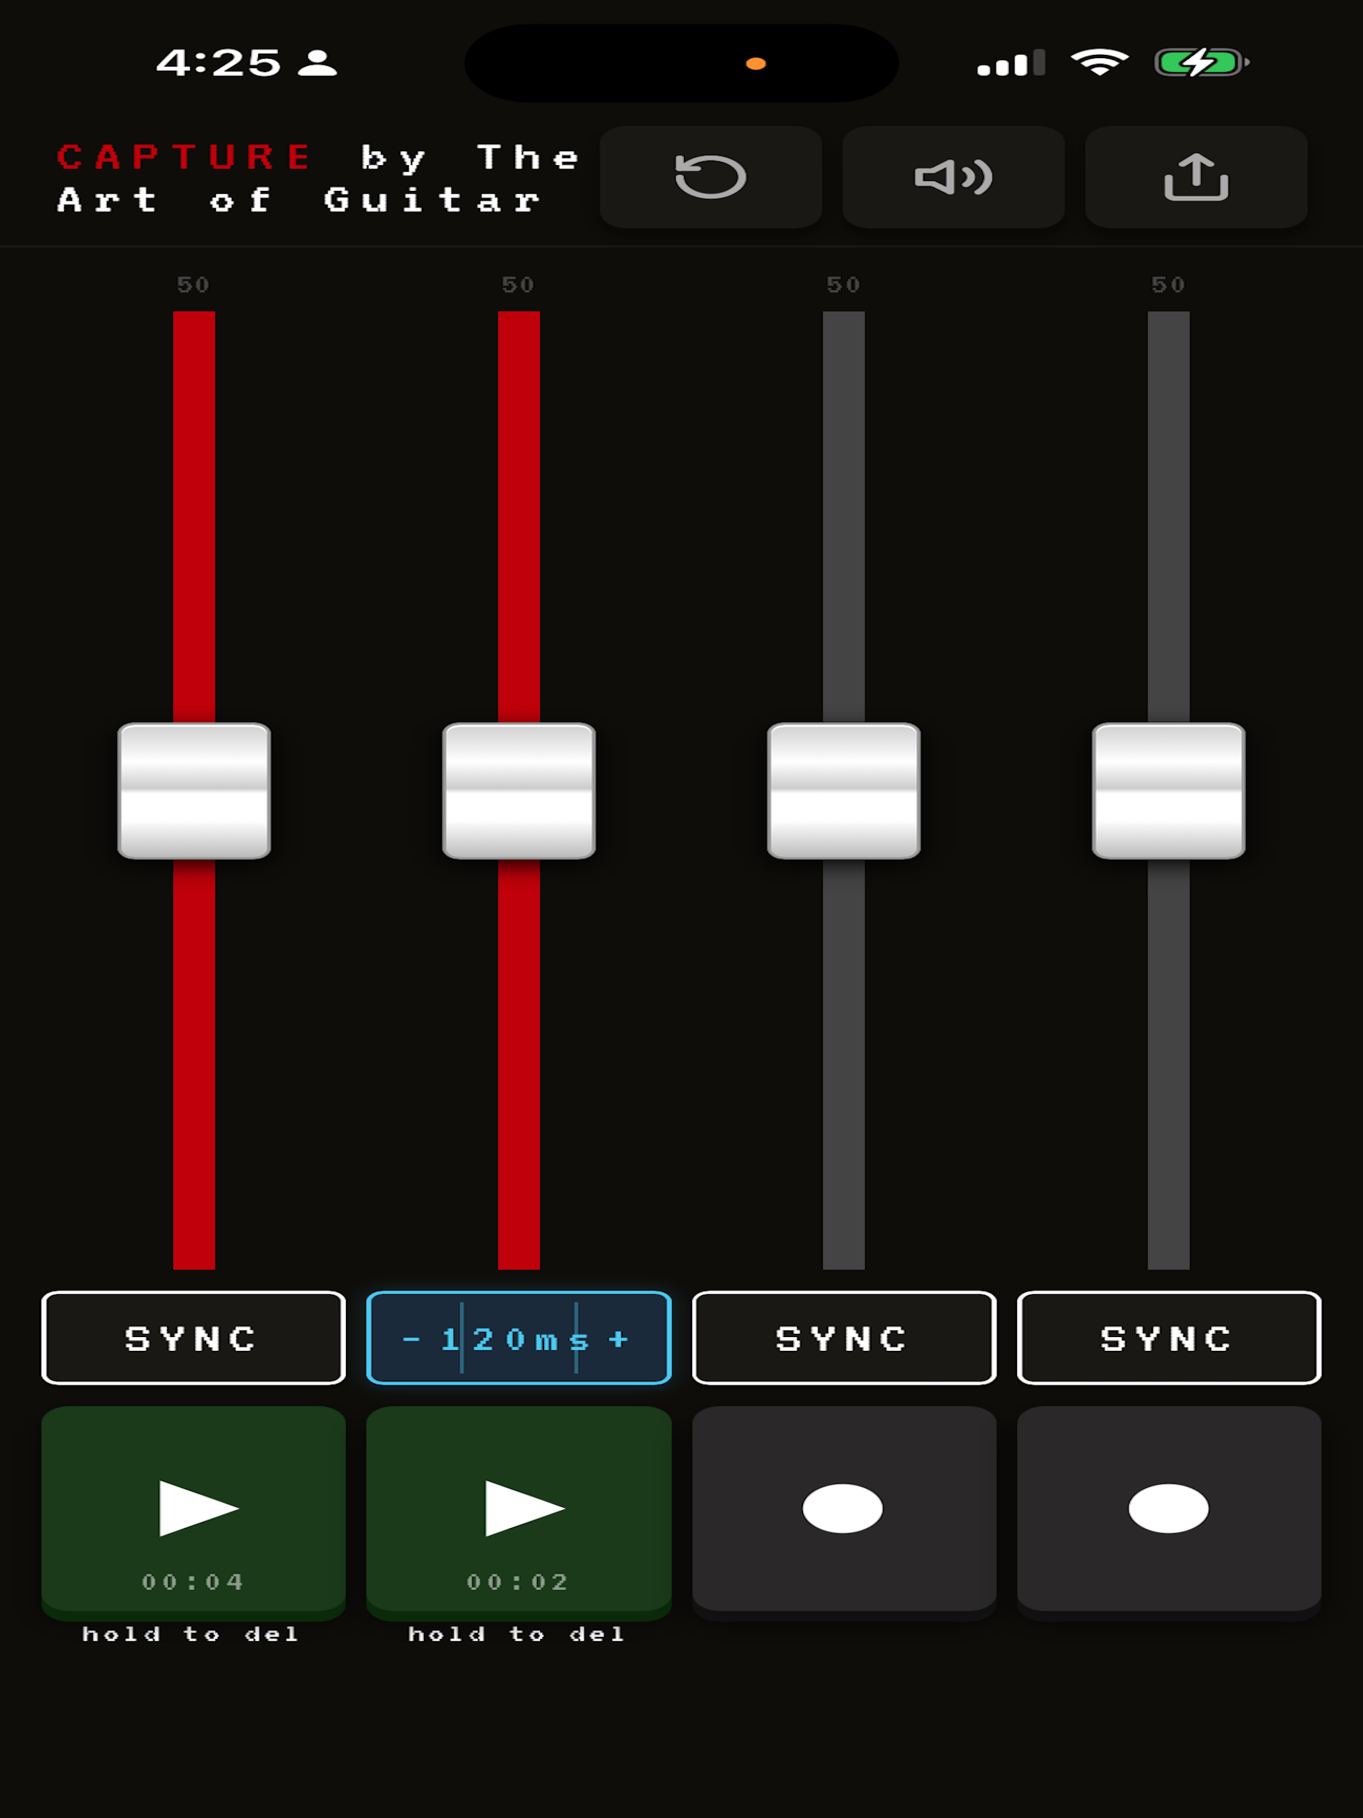1363x1818 pixels.
Task: Tap third track volume value 50
Action: [x=844, y=285]
